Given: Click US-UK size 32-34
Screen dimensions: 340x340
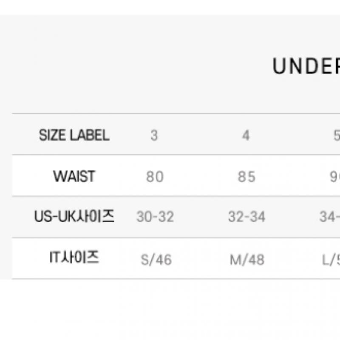Looking at the screenshot, I should tap(246, 217).
